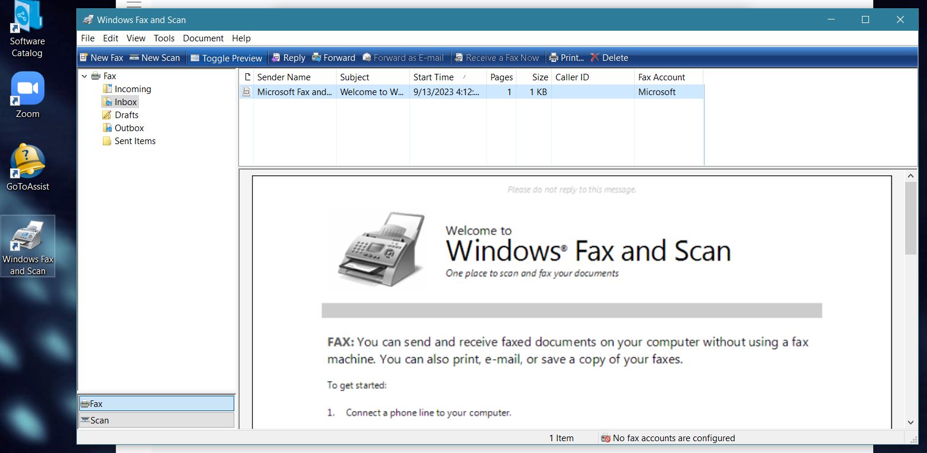This screenshot has height=453, width=927.
Task: Click the '1 Item' status bar text
Action: tap(561, 438)
